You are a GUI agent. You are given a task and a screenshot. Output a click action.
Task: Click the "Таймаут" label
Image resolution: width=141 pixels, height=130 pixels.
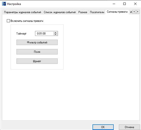tap(21, 34)
